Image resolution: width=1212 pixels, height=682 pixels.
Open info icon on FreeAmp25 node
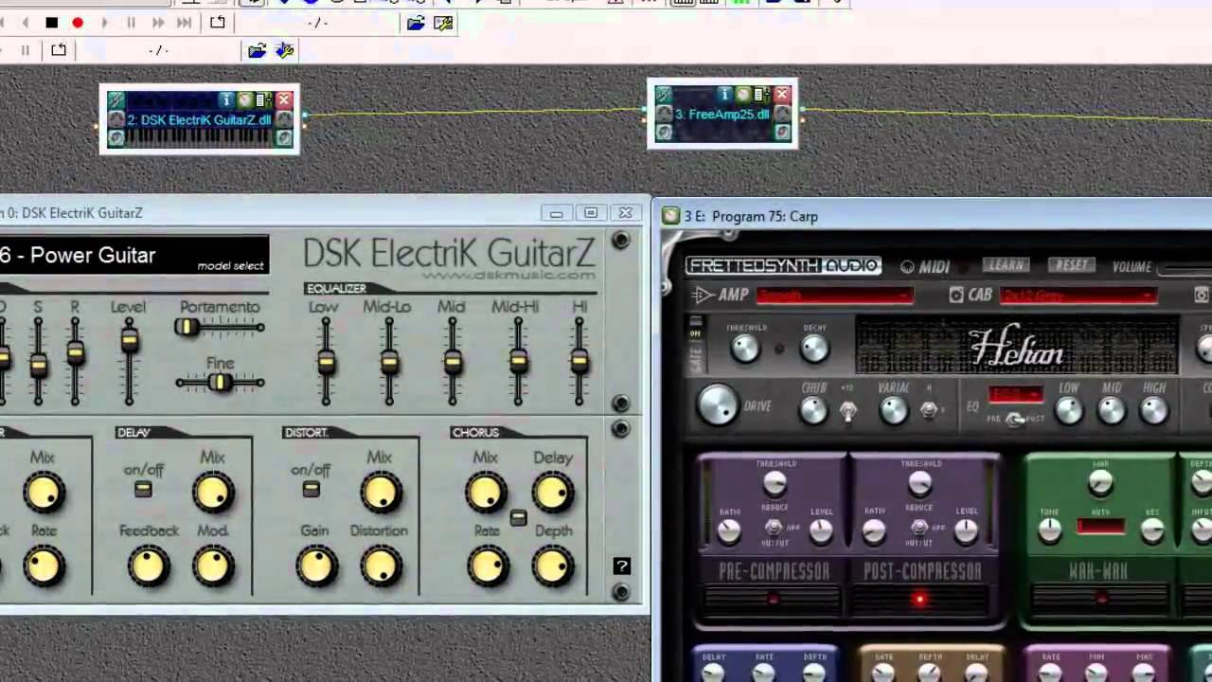[724, 94]
